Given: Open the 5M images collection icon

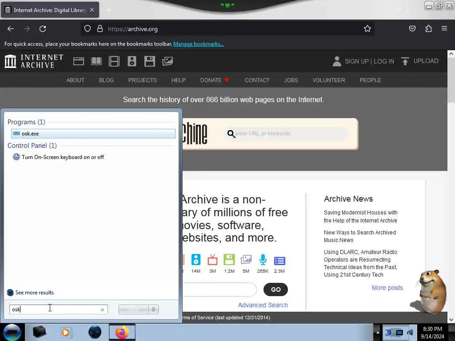Looking at the screenshot, I should tap(246, 260).
